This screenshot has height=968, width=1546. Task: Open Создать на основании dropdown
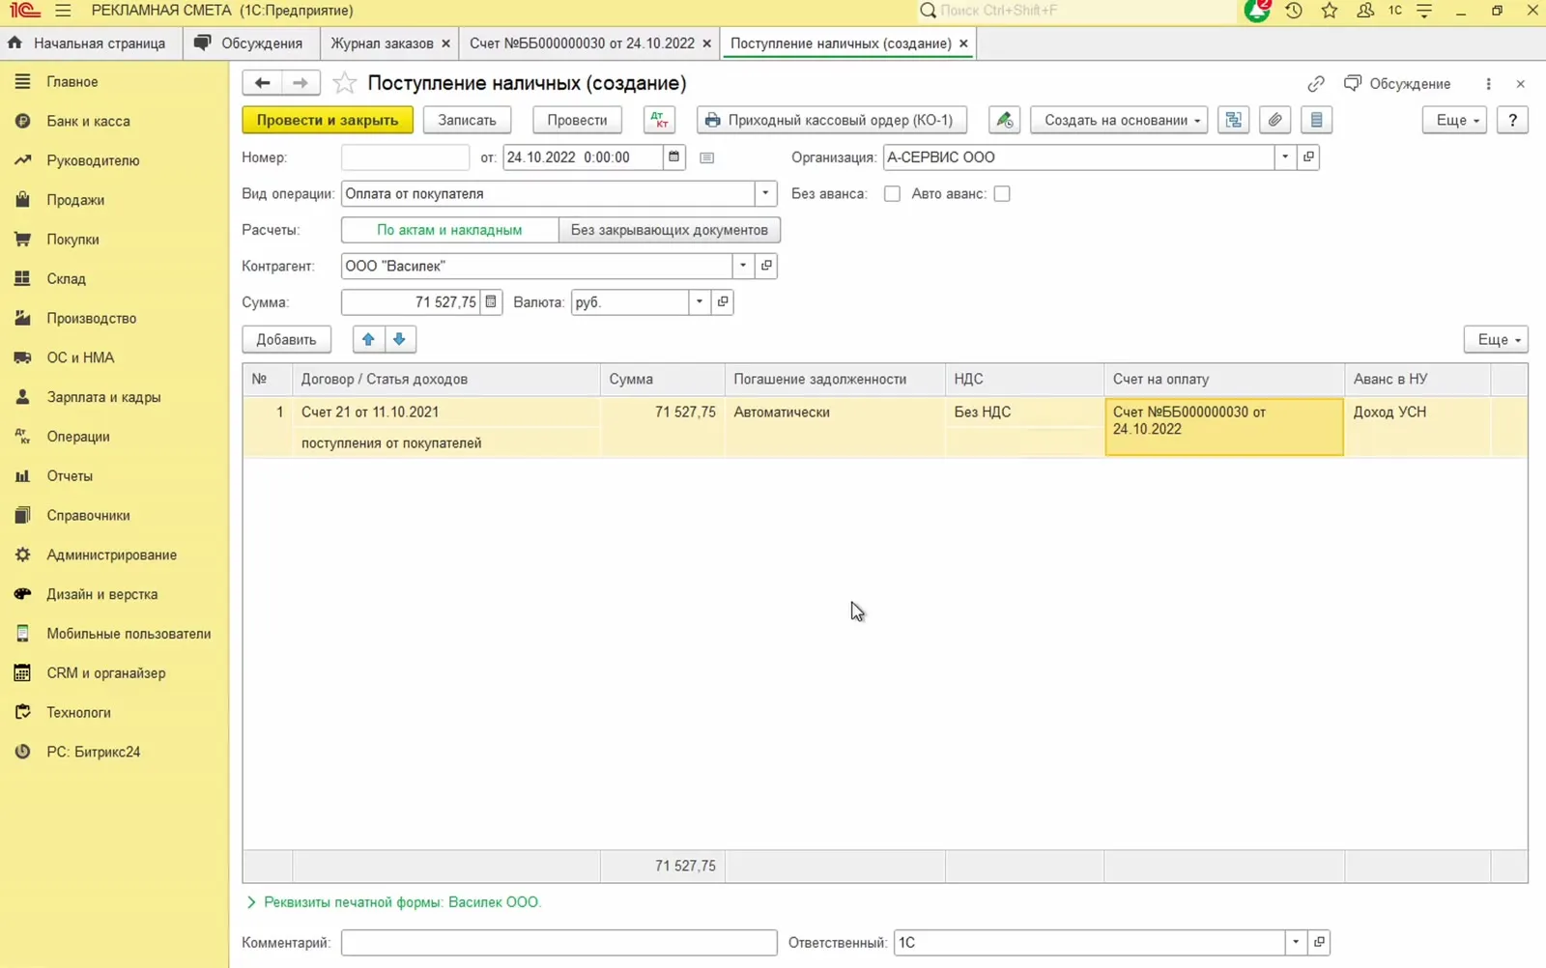(x=1119, y=120)
